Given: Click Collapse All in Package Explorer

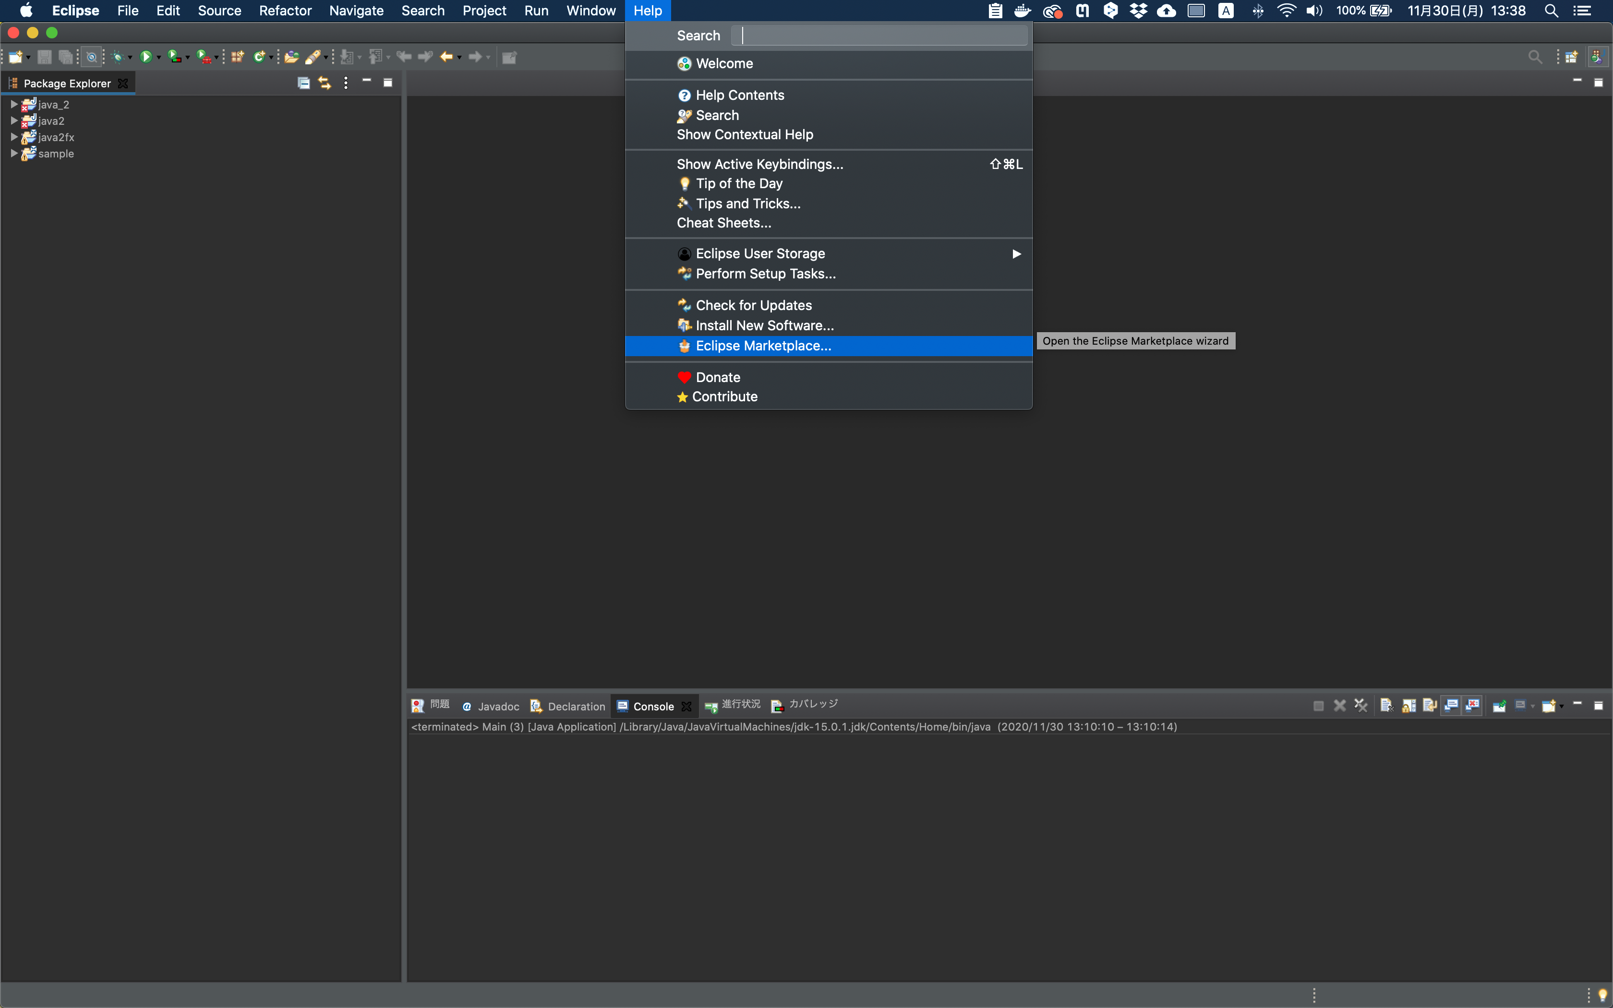Looking at the screenshot, I should coord(303,84).
